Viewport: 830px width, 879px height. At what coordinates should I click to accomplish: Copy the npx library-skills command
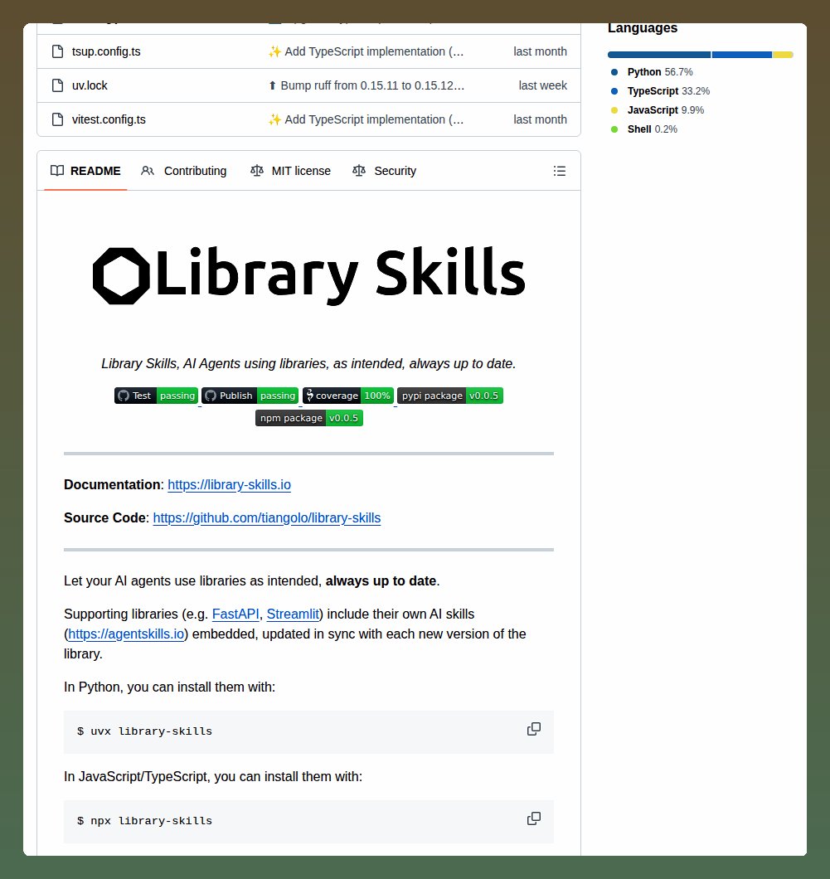pos(533,818)
